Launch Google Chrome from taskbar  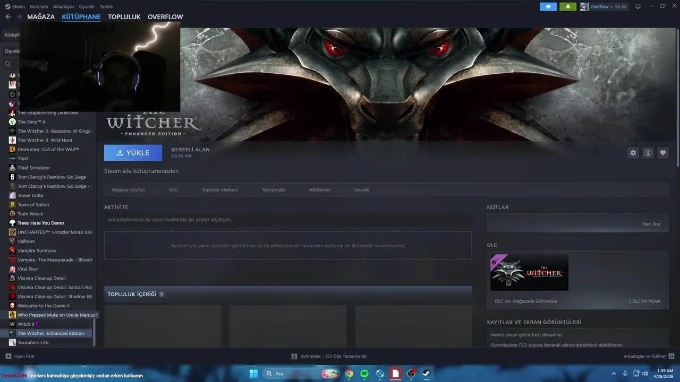coord(348,374)
